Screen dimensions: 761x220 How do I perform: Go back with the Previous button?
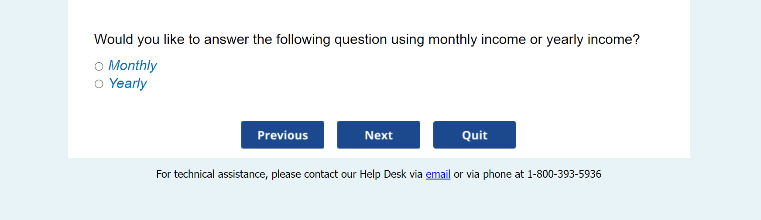tap(282, 135)
